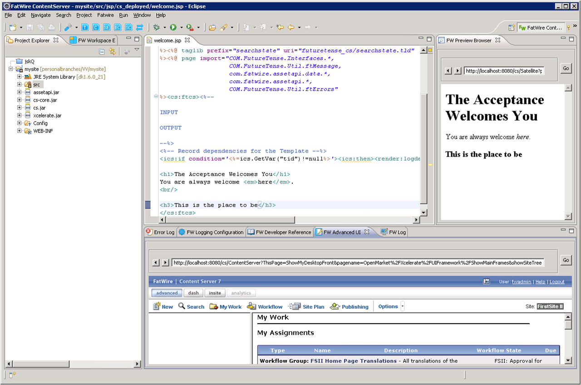Image resolution: width=581 pixels, height=385 pixels.
Task: Expand the src folder node
Action: (20, 84)
